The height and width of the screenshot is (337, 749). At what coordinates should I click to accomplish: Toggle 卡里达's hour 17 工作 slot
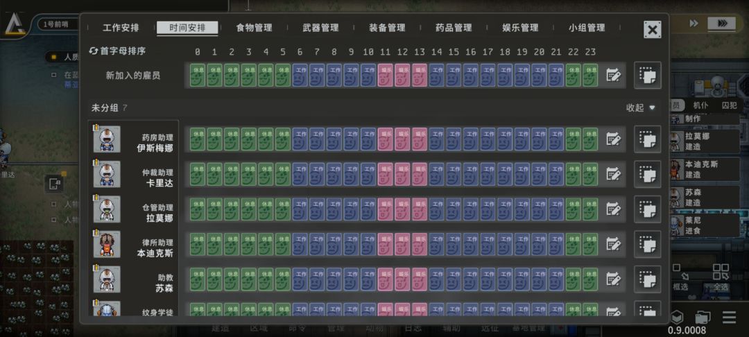(x=488, y=174)
